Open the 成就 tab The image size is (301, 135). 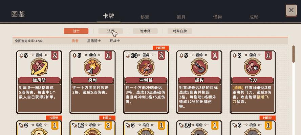(254, 17)
